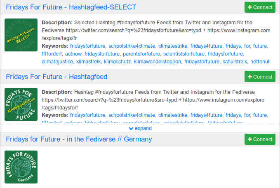
Task: Connect to Fridays For Future Hashtagfeed-SELECT
Action: coord(260,7)
